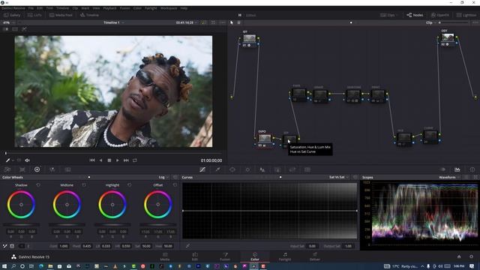Toggle the OpenFX panel
The image size is (480, 270).
tap(440, 15)
